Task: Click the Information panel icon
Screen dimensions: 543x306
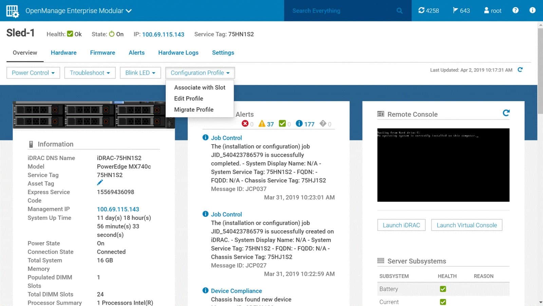Action: click(31, 144)
